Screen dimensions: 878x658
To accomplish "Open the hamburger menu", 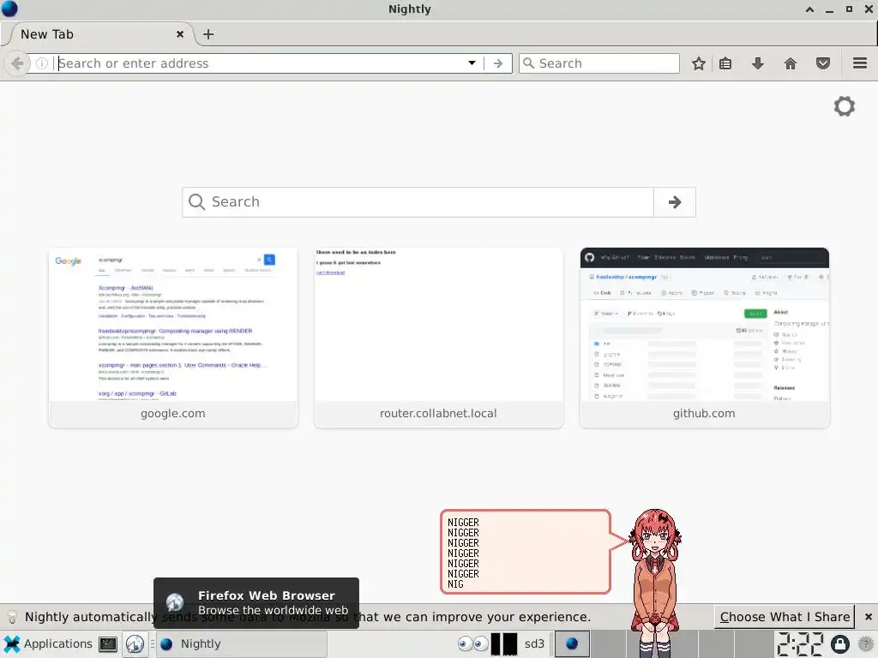I will tap(859, 63).
